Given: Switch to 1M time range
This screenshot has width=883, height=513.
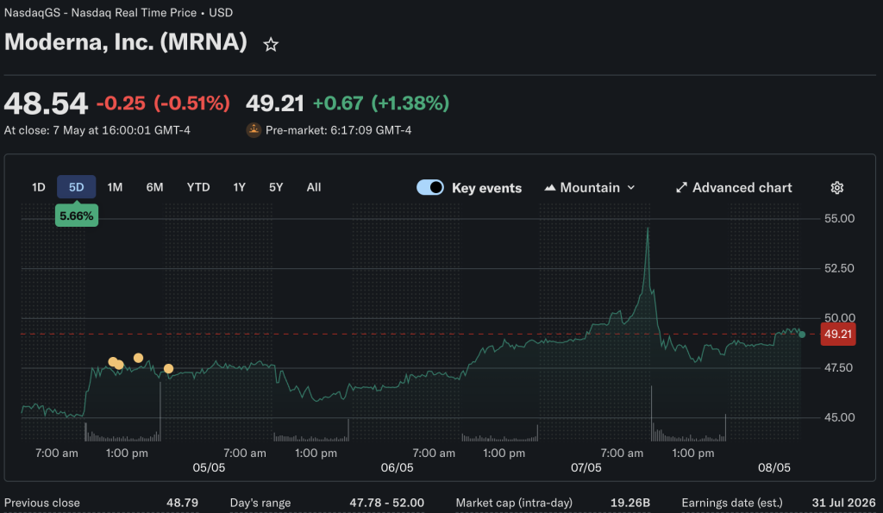Looking at the screenshot, I should click(x=115, y=187).
